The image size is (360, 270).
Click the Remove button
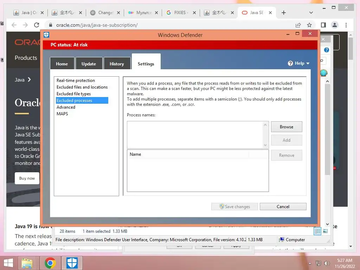click(x=287, y=155)
